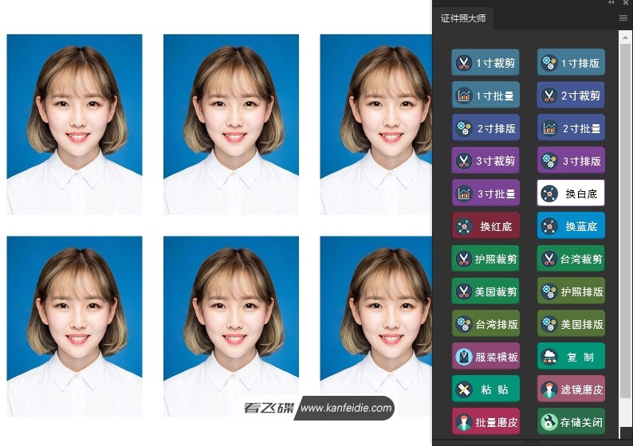Click the chart icon on 1寸批量
The height and width of the screenshot is (446, 633).
click(464, 95)
